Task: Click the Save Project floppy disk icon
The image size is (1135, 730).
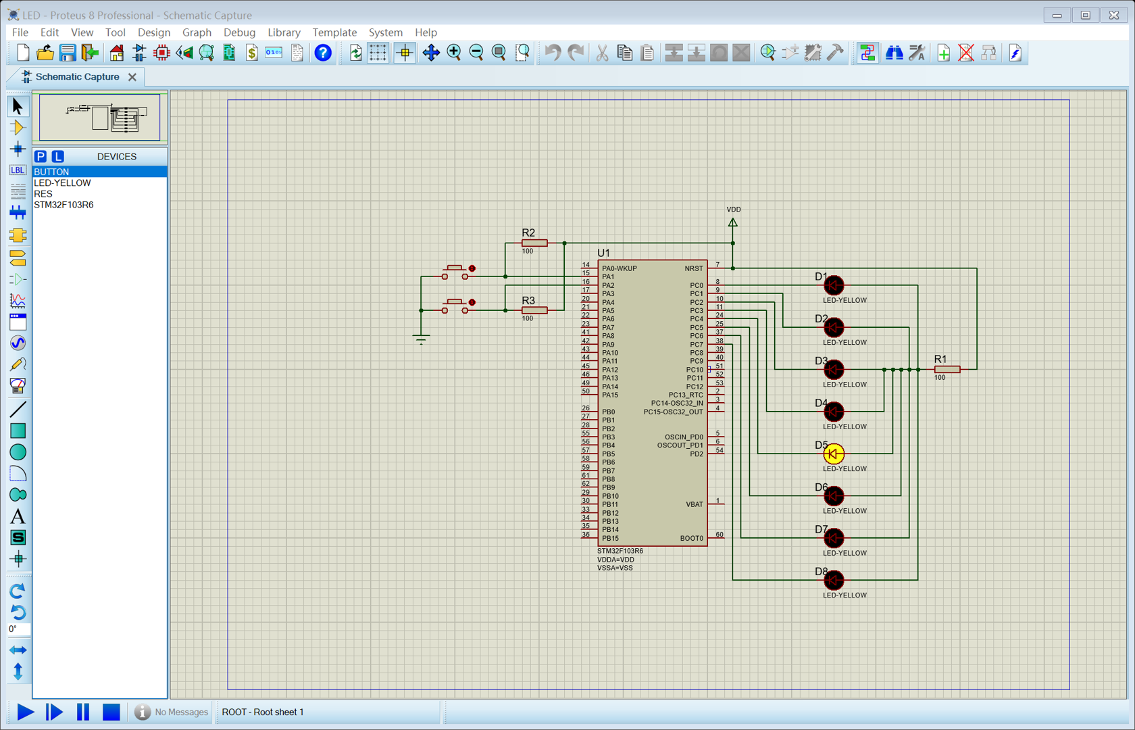Action: click(67, 53)
